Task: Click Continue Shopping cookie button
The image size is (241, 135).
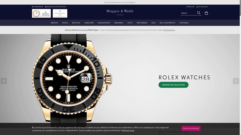Action: coord(191,128)
